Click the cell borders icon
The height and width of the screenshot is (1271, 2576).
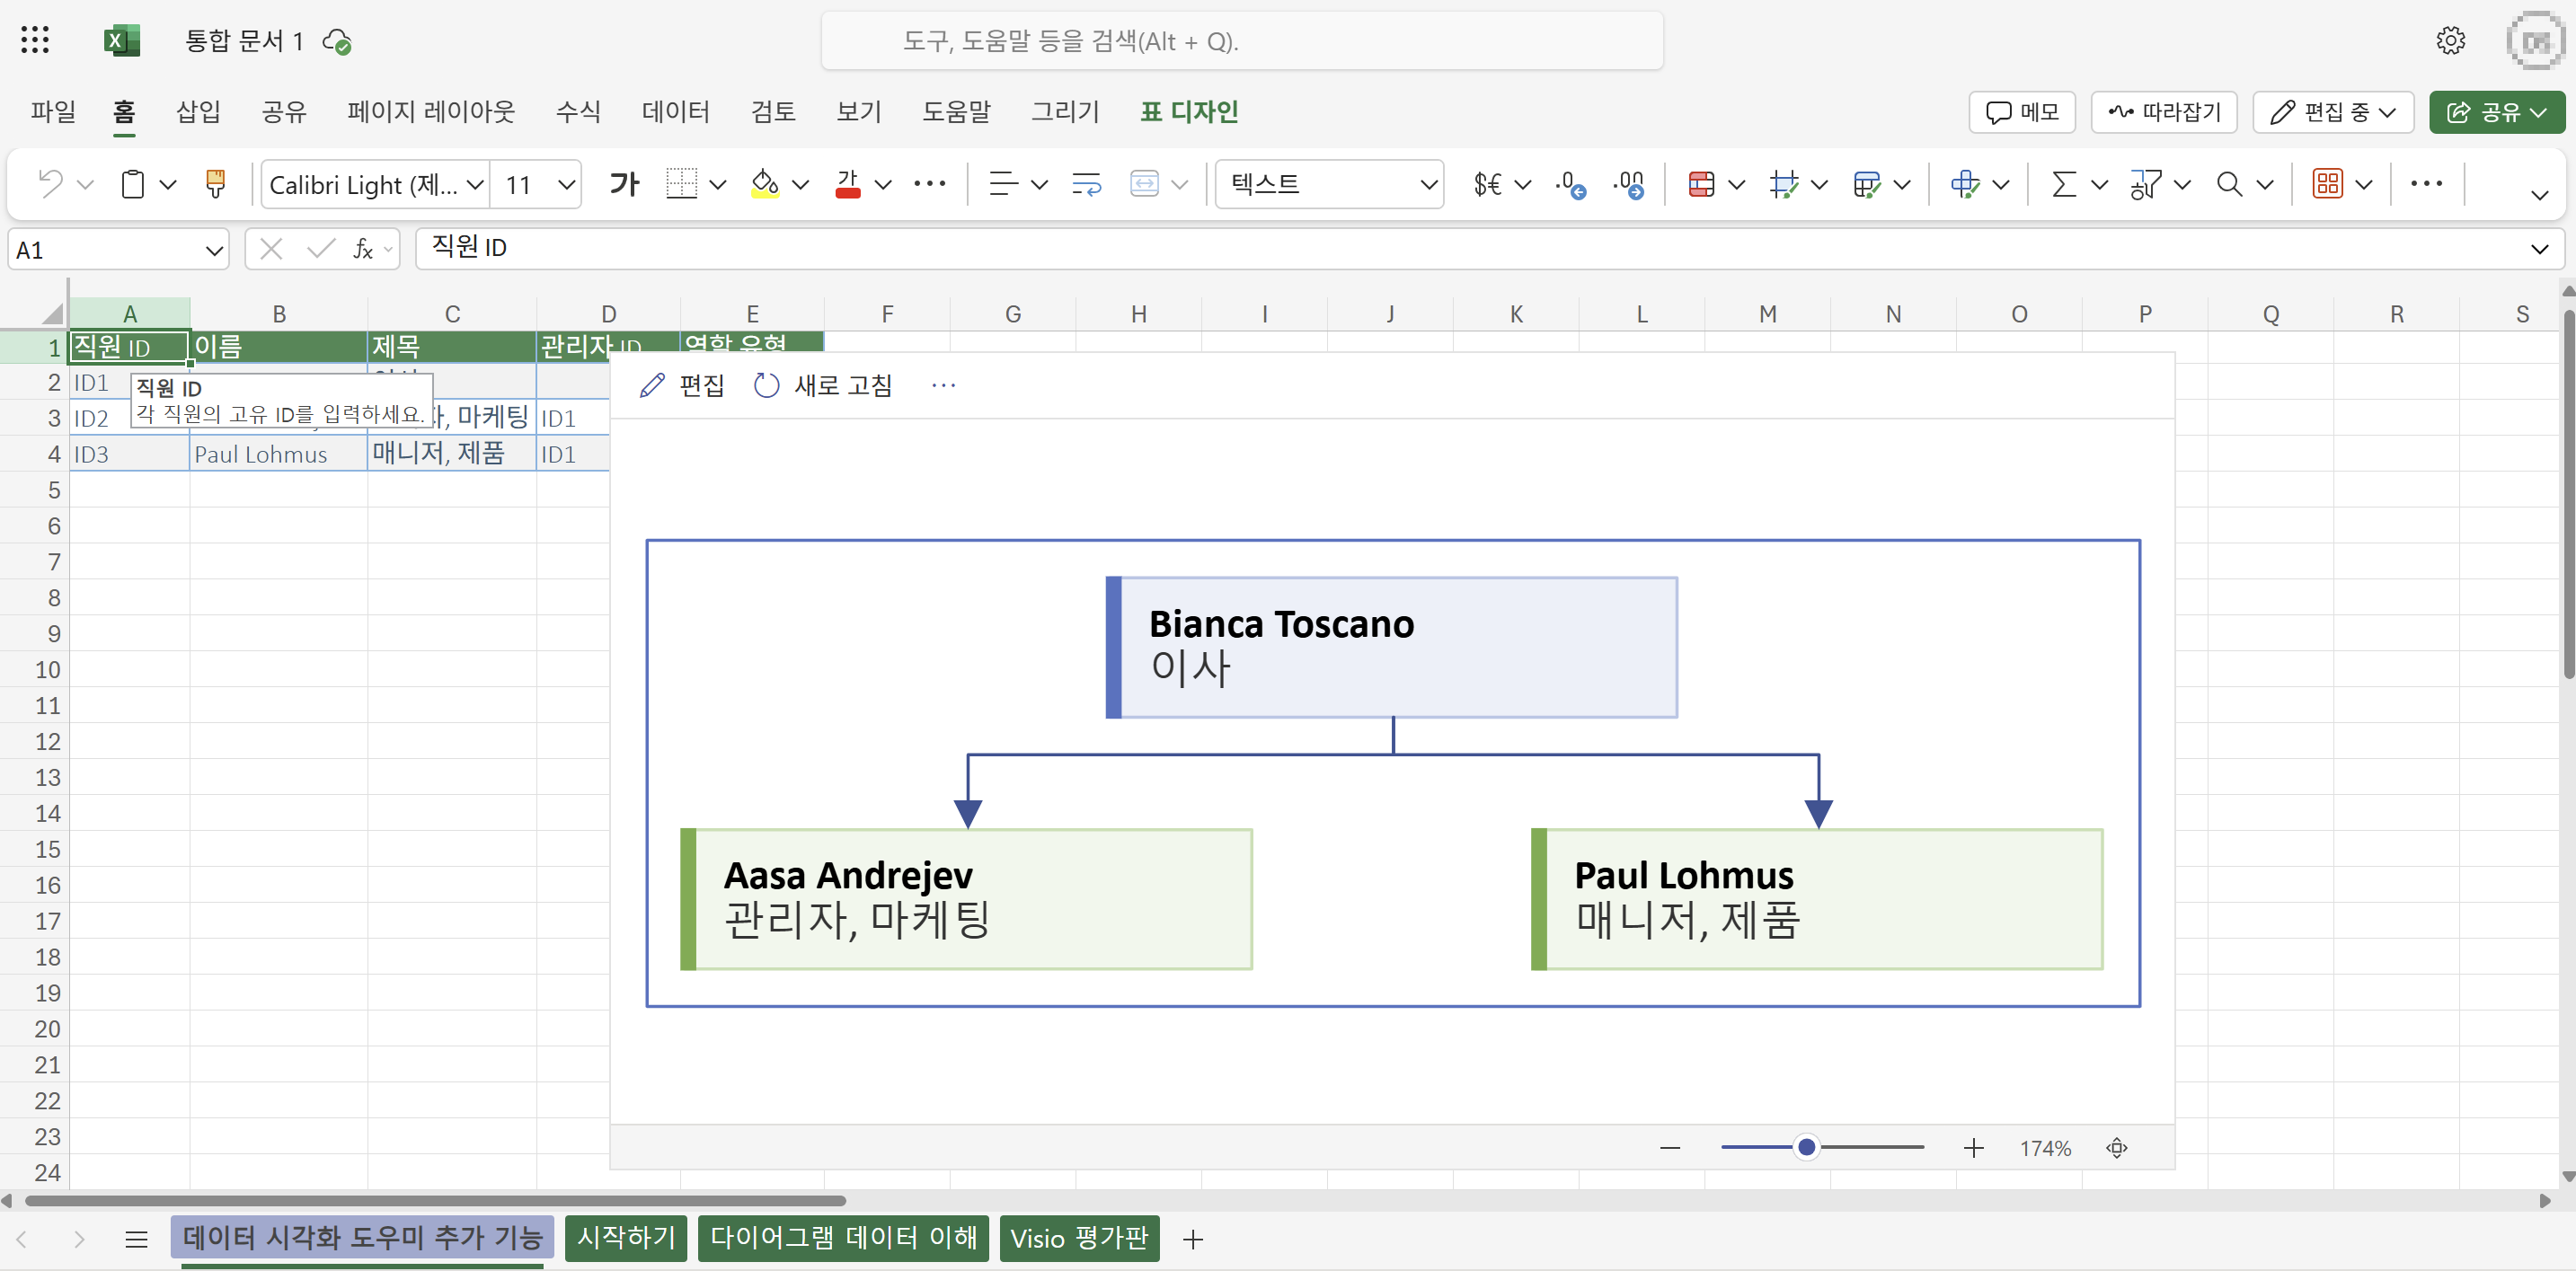(681, 184)
